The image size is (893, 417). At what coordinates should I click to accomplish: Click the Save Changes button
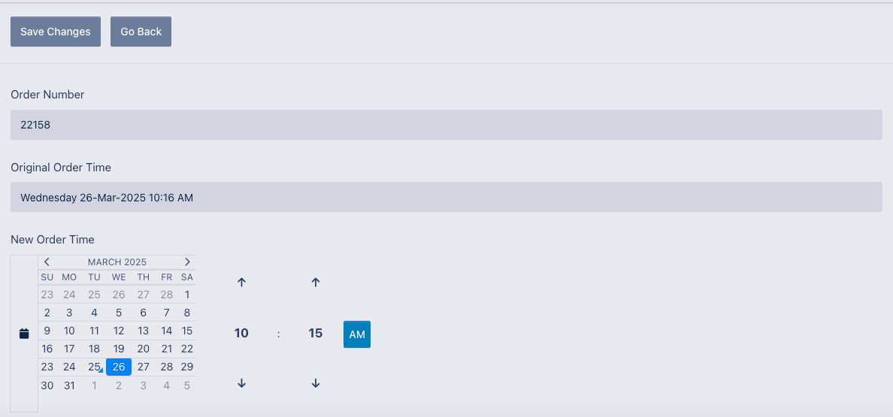[x=56, y=32]
